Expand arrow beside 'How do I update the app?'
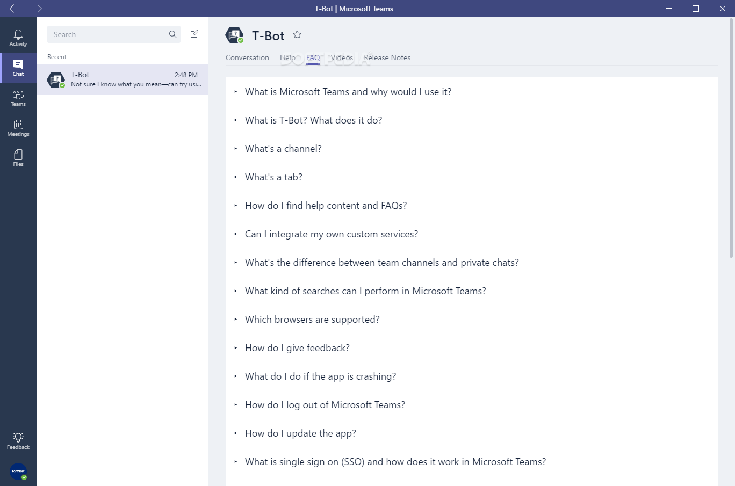Screen dimensions: 735x486 [x=236, y=433]
